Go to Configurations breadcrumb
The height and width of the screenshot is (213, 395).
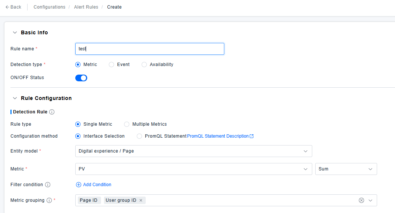pyautogui.click(x=49, y=7)
